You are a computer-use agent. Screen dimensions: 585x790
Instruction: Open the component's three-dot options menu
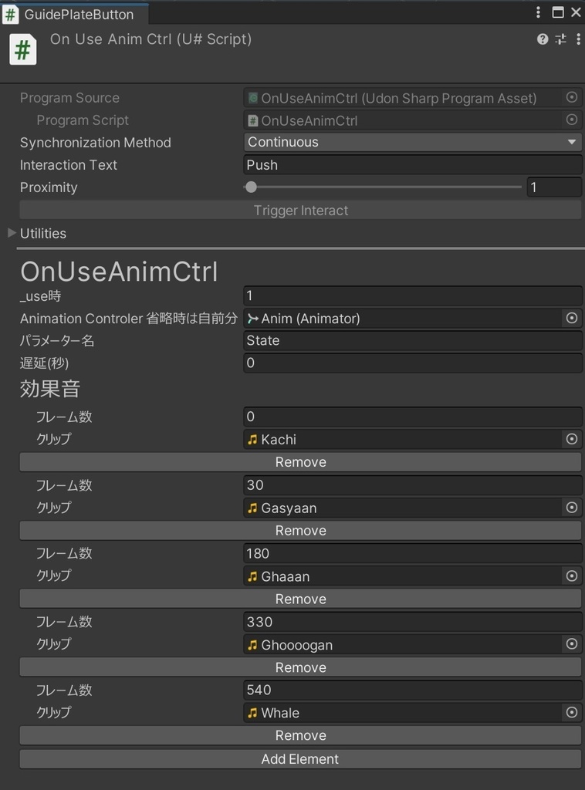[x=579, y=39]
